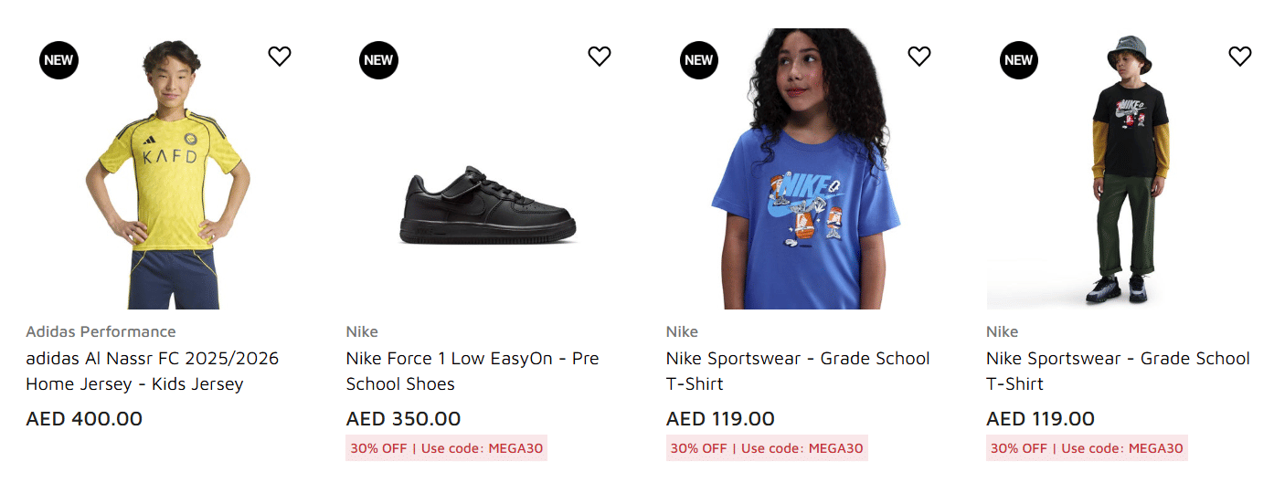Click Nike brand label above Force 1 shoes

[x=362, y=331]
